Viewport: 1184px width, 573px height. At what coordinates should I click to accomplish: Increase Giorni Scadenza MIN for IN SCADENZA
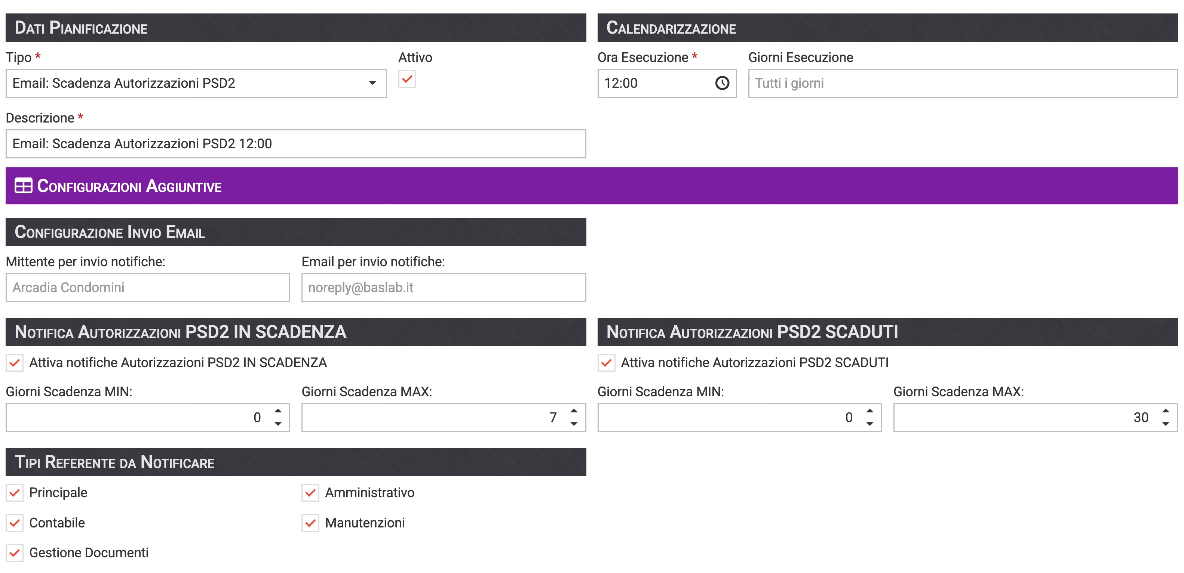[277, 411]
